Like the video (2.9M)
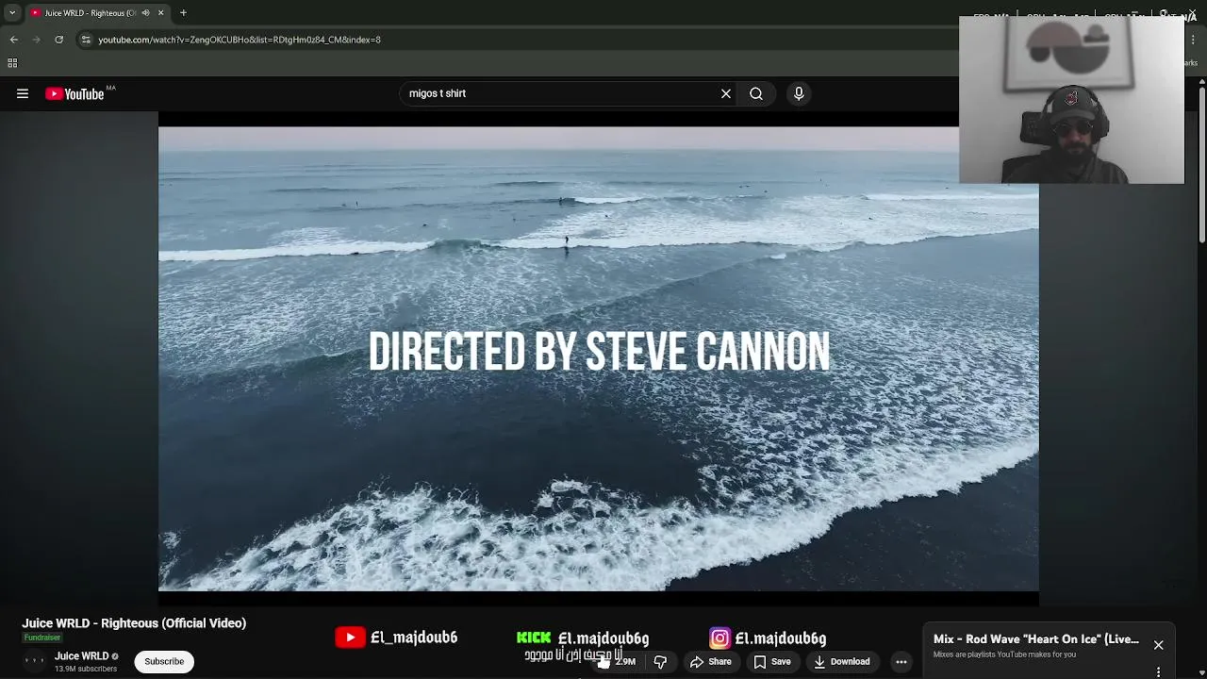Image resolution: width=1207 pixels, height=679 pixels. pyautogui.click(x=616, y=661)
